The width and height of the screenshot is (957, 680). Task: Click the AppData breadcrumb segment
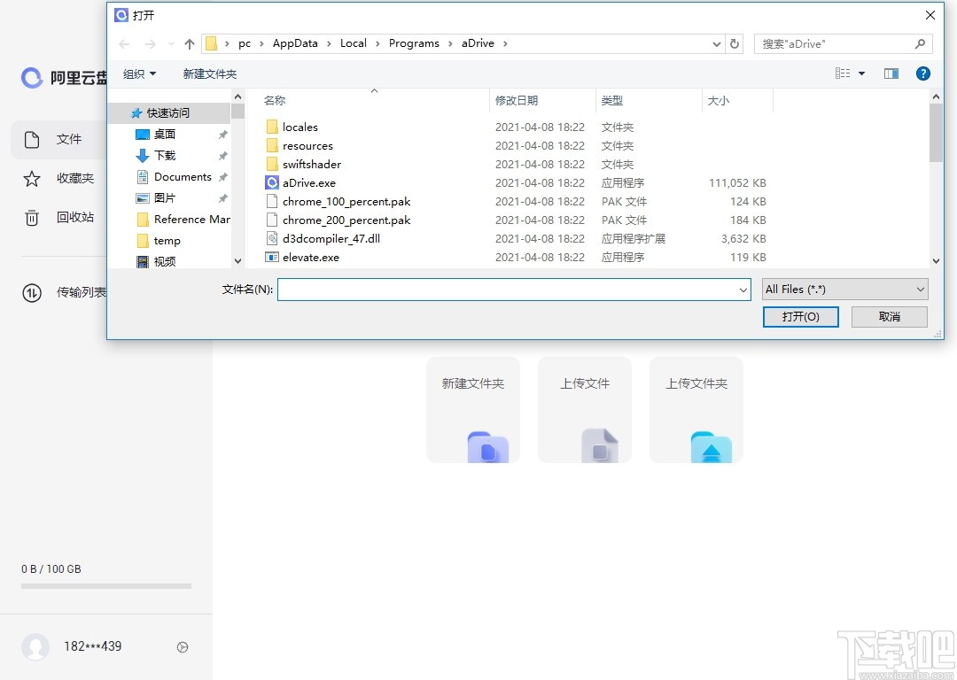[295, 43]
